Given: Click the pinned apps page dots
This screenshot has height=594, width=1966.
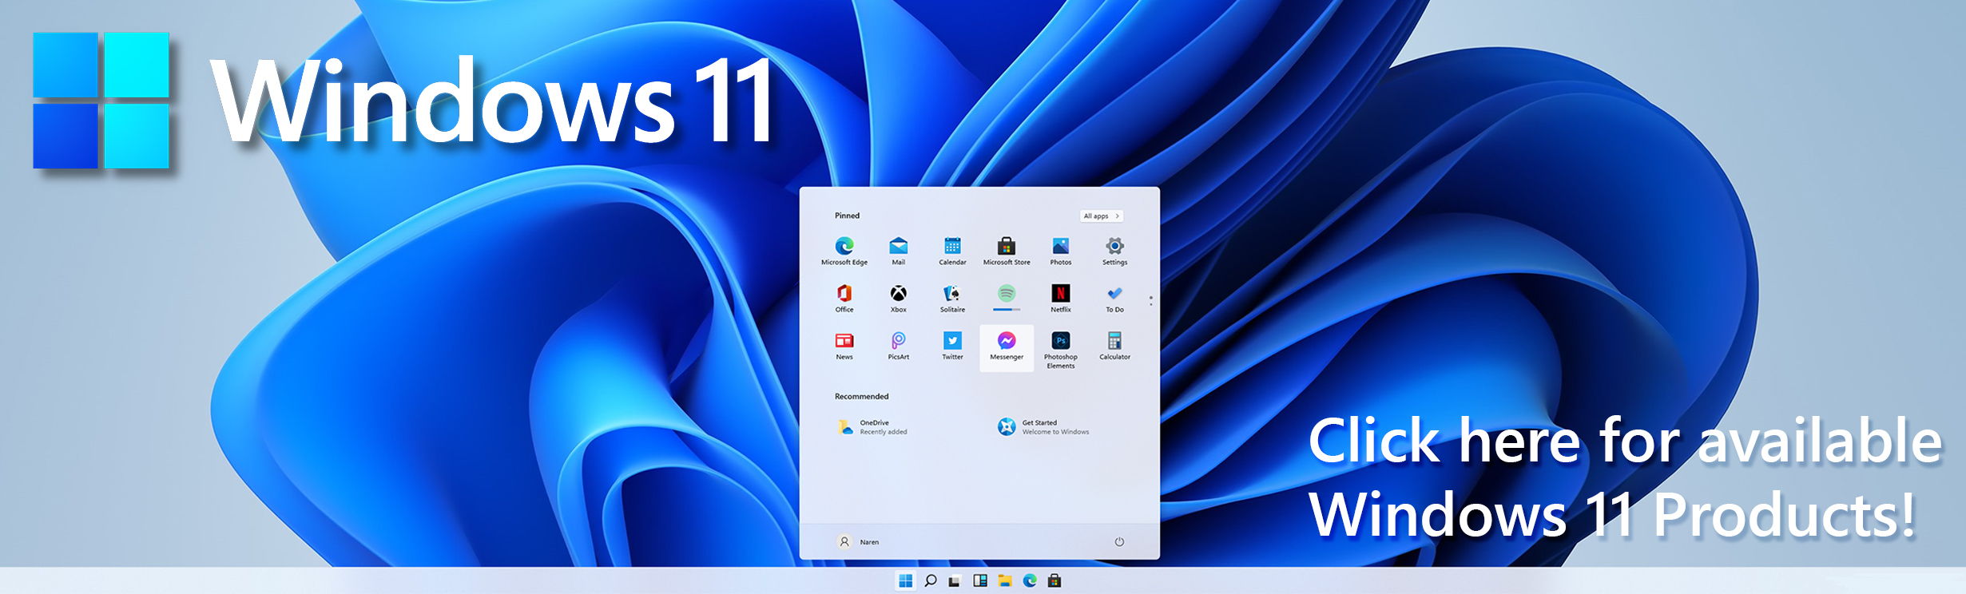Looking at the screenshot, I should 1150,300.
